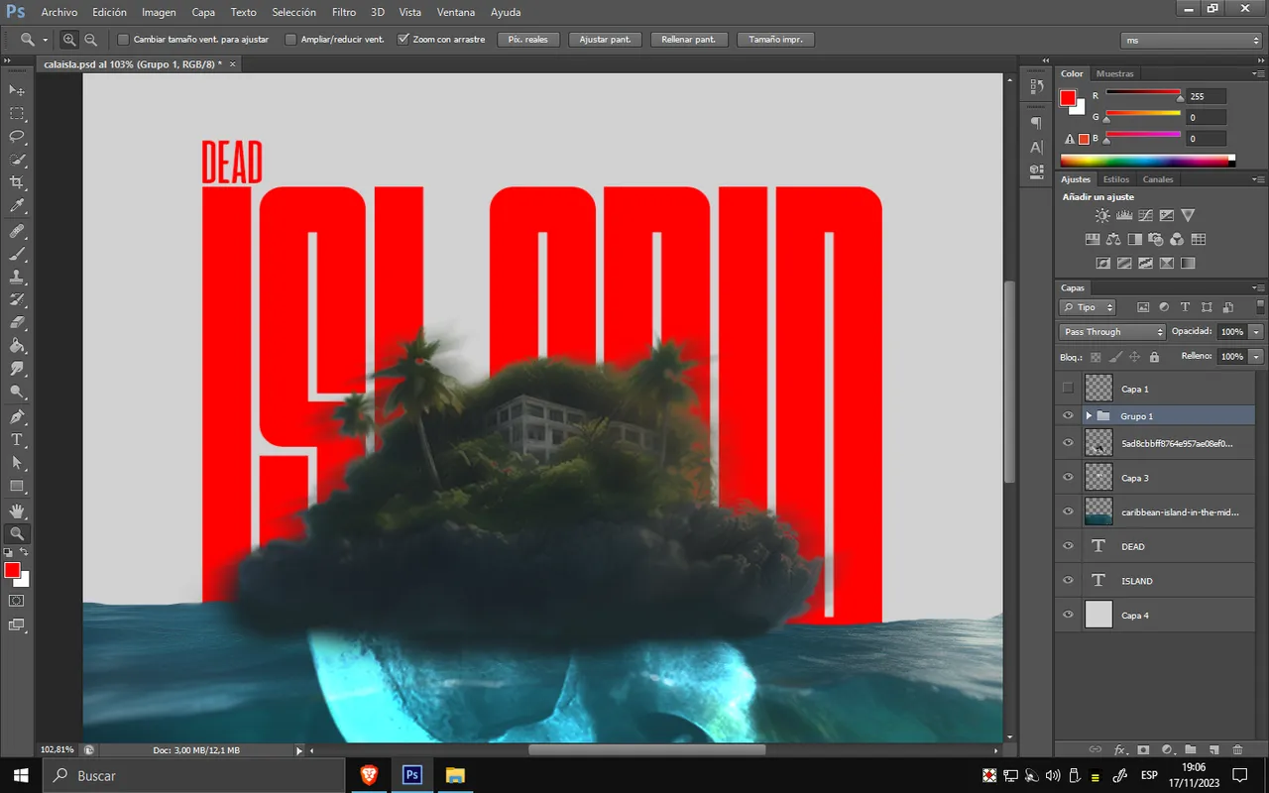Select the Pen tool

pos(17,417)
